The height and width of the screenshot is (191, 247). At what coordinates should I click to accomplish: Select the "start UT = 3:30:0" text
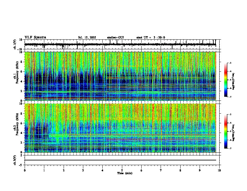[151, 37]
